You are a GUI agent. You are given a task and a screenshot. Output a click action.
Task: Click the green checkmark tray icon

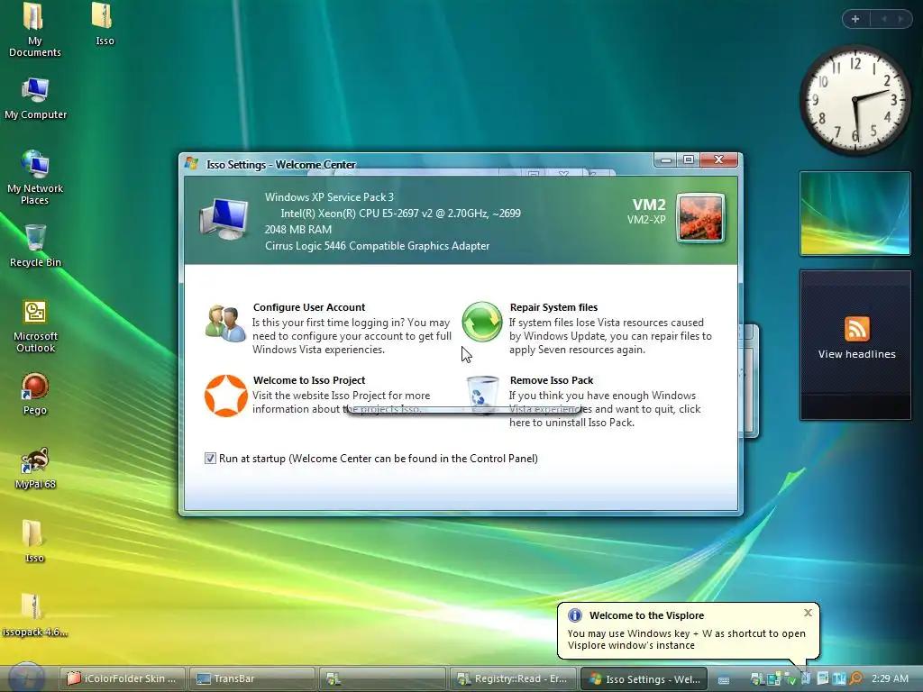tap(790, 679)
